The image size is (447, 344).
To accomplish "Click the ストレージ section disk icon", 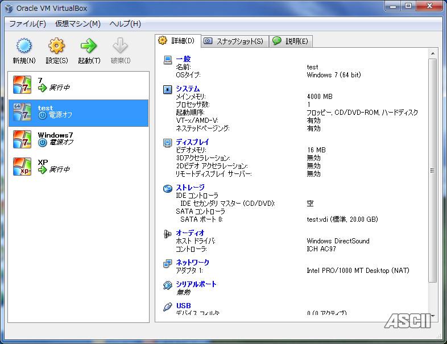I will click(x=168, y=188).
